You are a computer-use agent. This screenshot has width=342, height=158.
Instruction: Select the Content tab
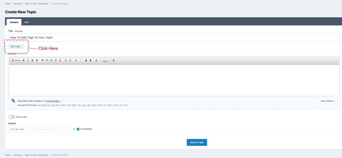14,22
